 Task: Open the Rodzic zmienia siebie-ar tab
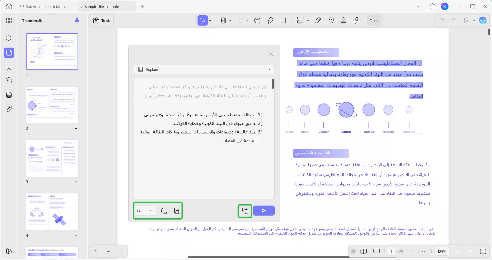(x=46, y=6)
